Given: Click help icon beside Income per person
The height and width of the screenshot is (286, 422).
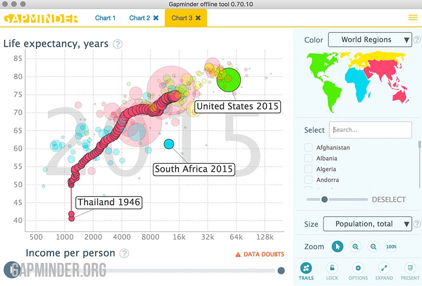Looking at the screenshot, I should pos(124,253).
